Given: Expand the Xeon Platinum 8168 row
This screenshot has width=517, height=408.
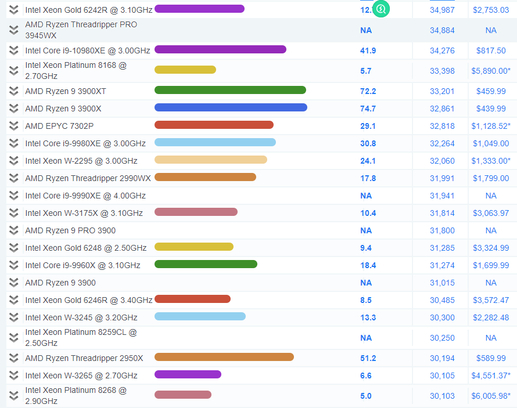Looking at the screenshot, I should [13, 70].
